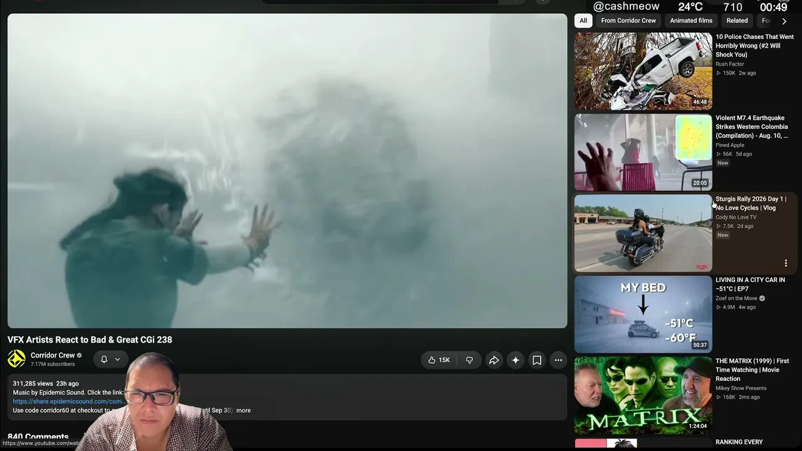Click the Mikey Show Presents channel name
The height and width of the screenshot is (451, 802).
pyautogui.click(x=741, y=388)
